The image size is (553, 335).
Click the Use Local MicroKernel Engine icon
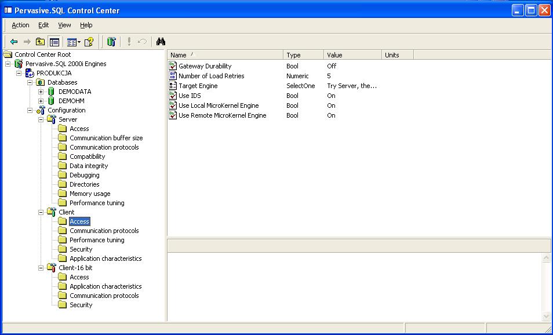point(173,105)
